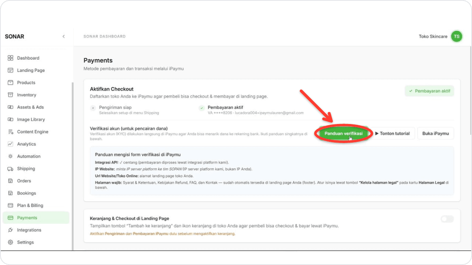Open the Dashboard menu item
Image resolution: width=472 pixels, height=265 pixels.
36,58
